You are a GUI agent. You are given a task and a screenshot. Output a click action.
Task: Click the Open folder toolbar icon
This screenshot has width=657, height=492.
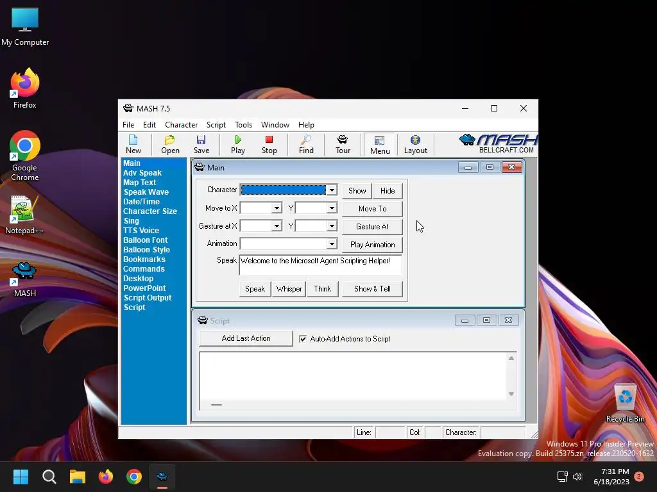point(170,144)
